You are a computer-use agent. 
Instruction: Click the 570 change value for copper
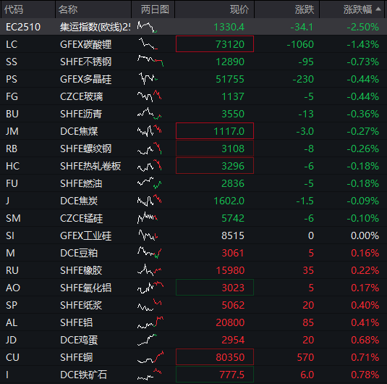[x=305, y=357]
